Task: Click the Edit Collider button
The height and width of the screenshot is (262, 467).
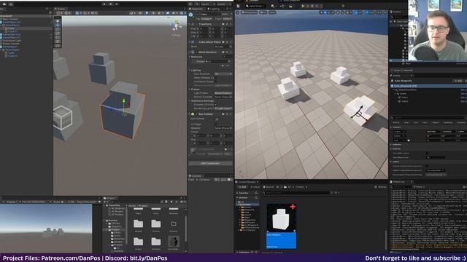Action: pyautogui.click(x=217, y=119)
